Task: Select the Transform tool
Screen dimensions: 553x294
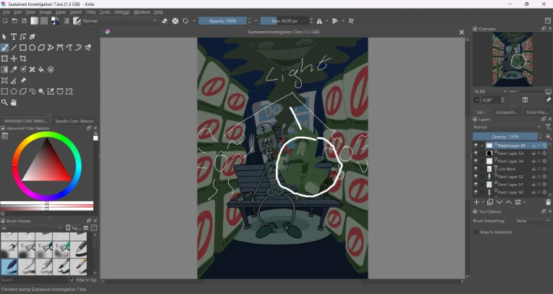Action: [x=4, y=59]
